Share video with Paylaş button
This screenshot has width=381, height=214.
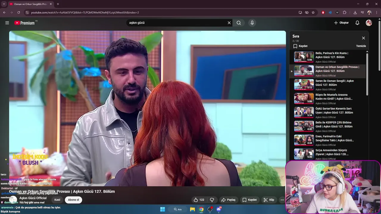[228, 200]
